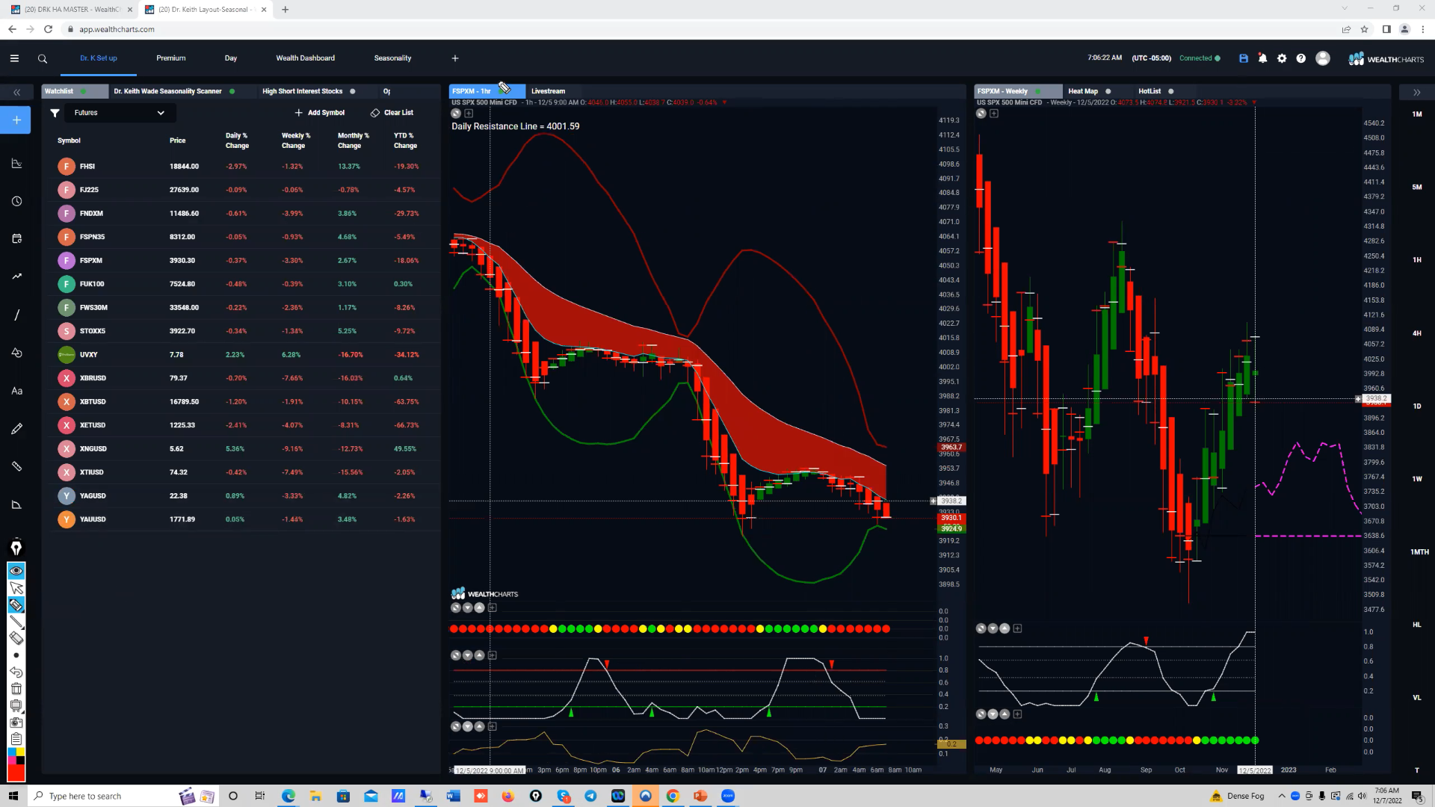This screenshot has width=1435, height=807.
Task: Select the angle measurement tool
Action: coord(16,505)
